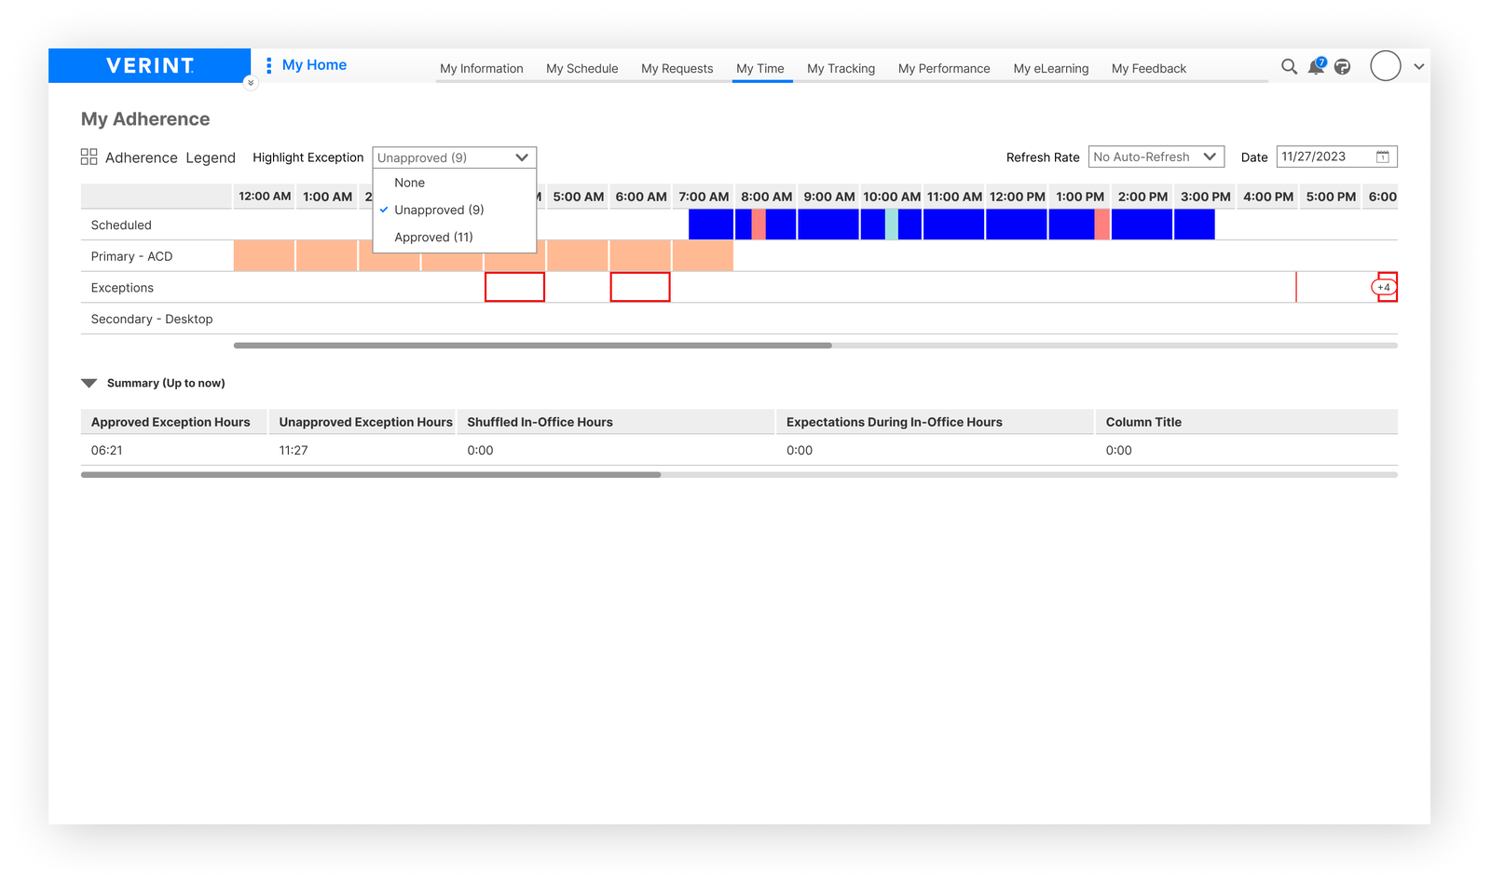Click the +4 exceptions overflow badge
This screenshot has height=885, width=1491.
click(x=1384, y=288)
